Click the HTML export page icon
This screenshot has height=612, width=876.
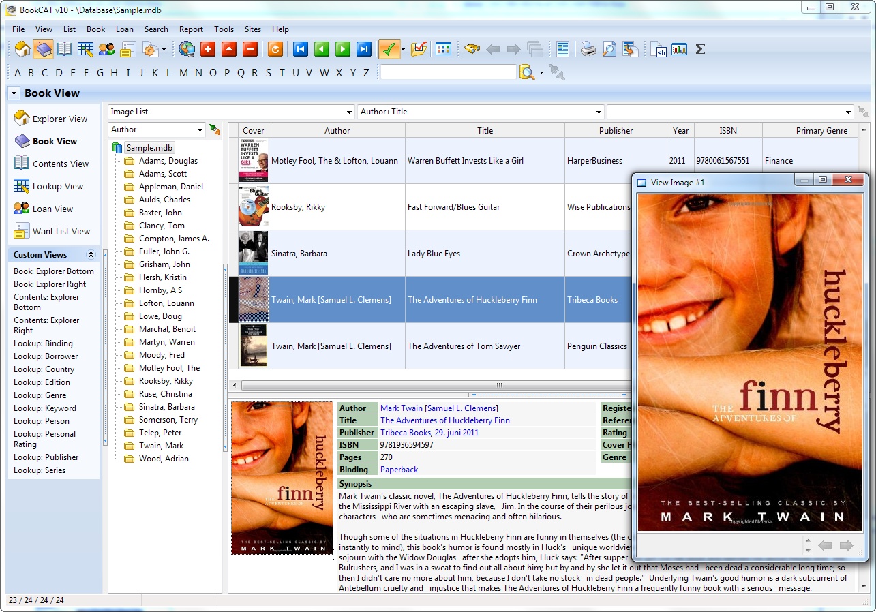click(x=659, y=49)
